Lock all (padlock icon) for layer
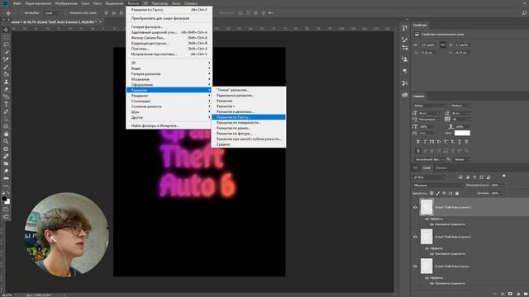Viewport: 529px width, 297px height. 457,193
